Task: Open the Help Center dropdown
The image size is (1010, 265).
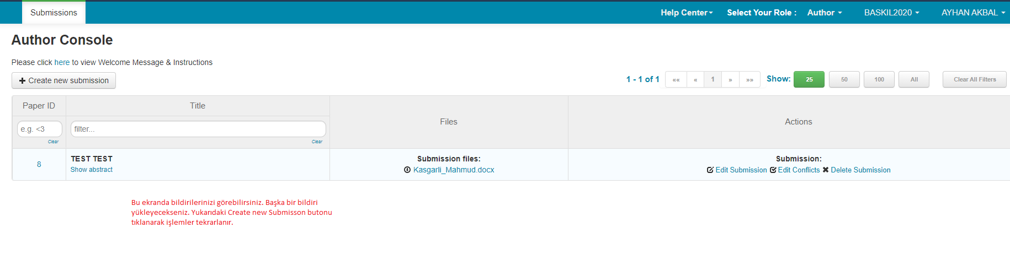Action: pyautogui.click(x=687, y=13)
